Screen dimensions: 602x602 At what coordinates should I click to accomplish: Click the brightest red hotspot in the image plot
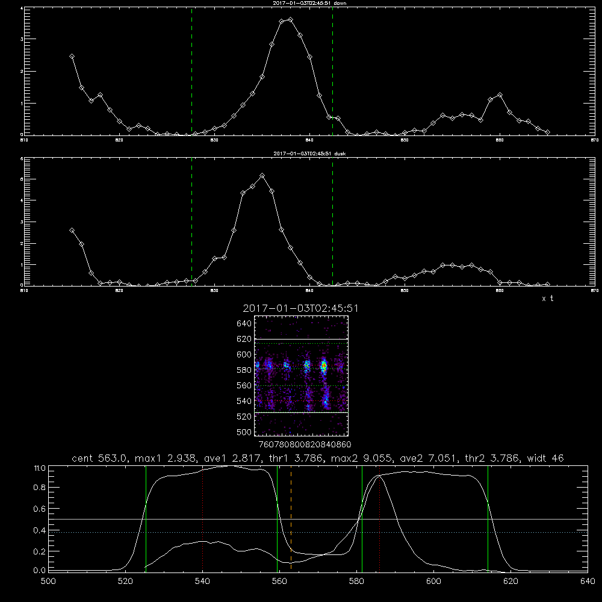coord(324,365)
